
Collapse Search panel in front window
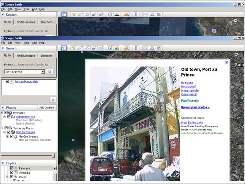click(x=3, y=48)
